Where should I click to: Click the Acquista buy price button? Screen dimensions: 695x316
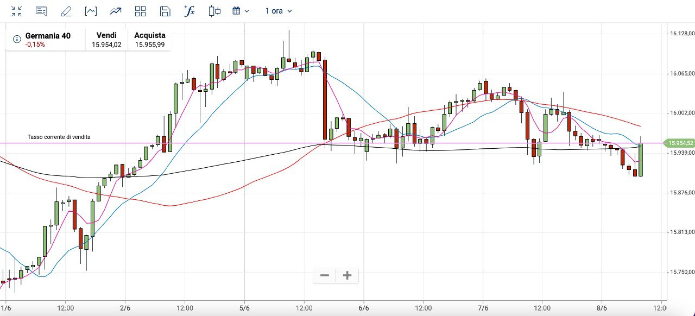click(x=150, y=40)
